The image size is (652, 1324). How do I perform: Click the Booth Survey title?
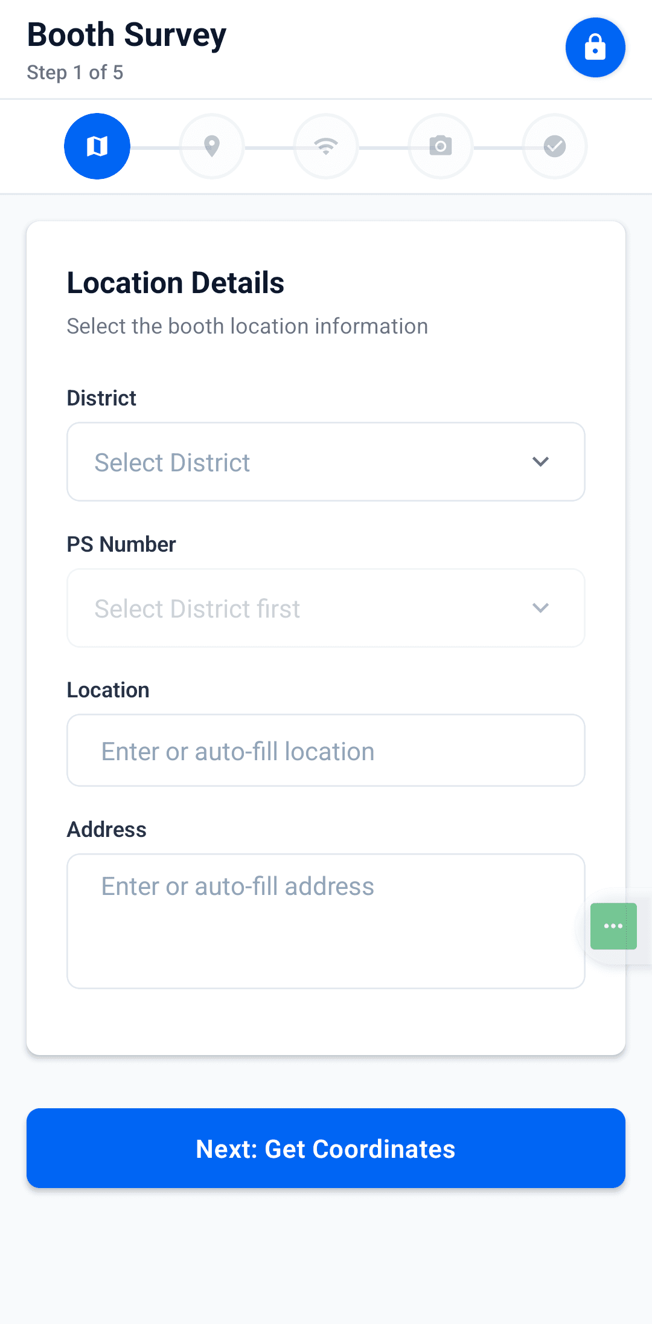pyautogui.click(x=127, y=35)
